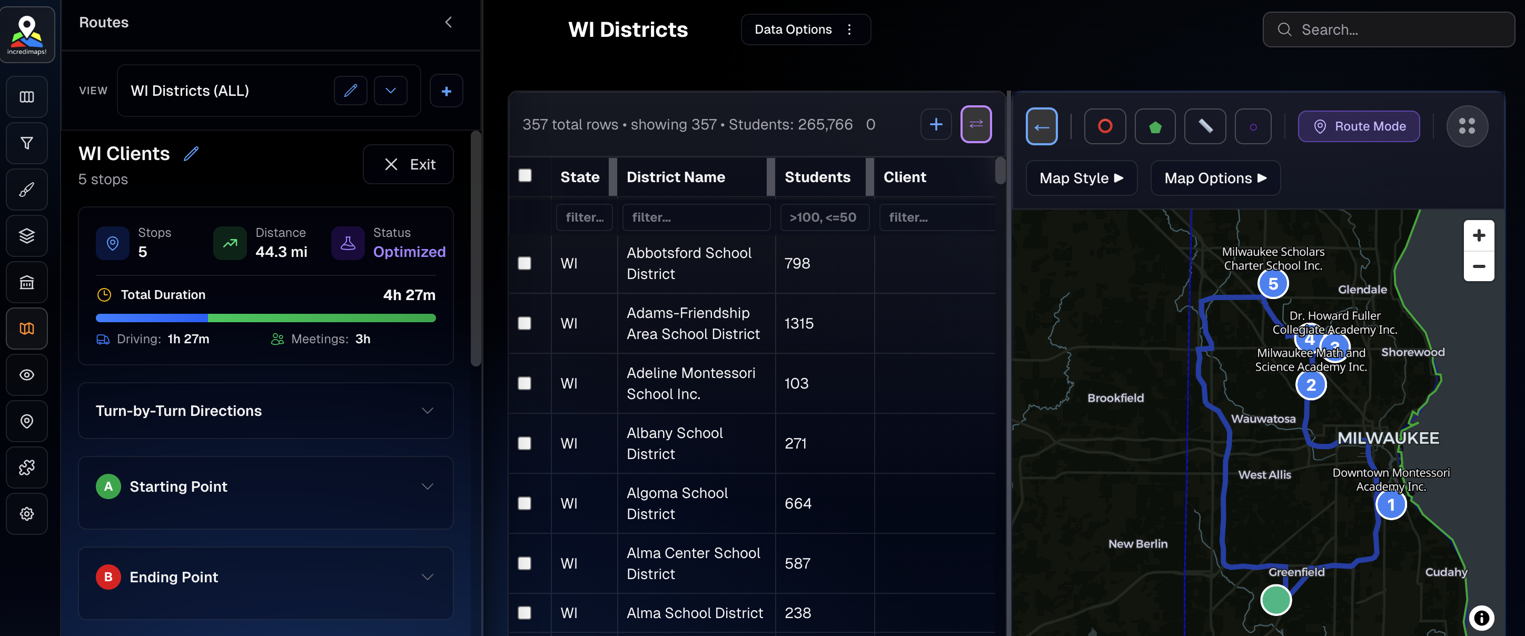Open the layers panel from the sidebar

(27, 235)
